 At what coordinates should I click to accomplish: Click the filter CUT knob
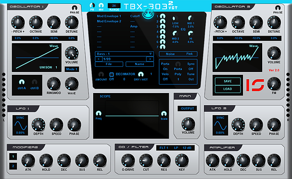(x=146, y=160)
